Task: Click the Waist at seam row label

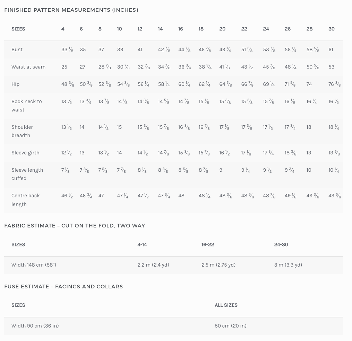Action: click(28, 67)
